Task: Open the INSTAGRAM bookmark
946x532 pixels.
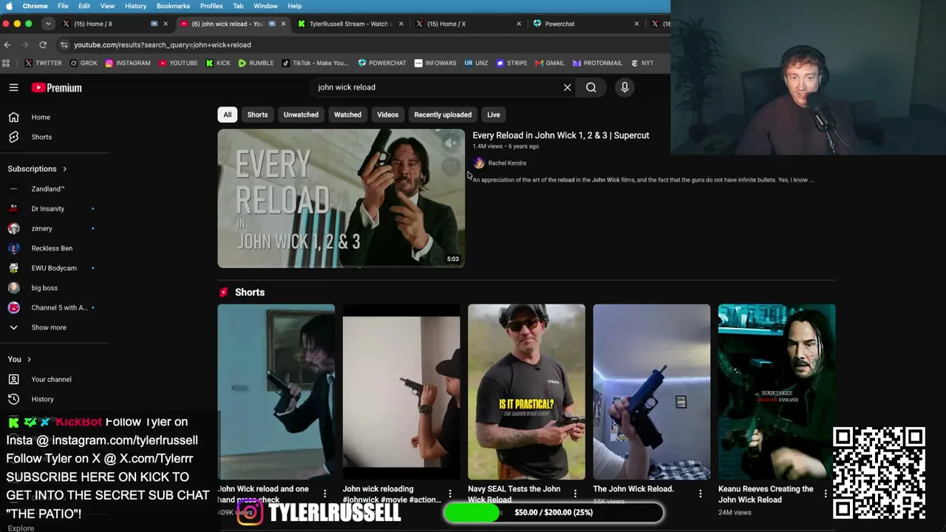Action: (x=128, y=63)
